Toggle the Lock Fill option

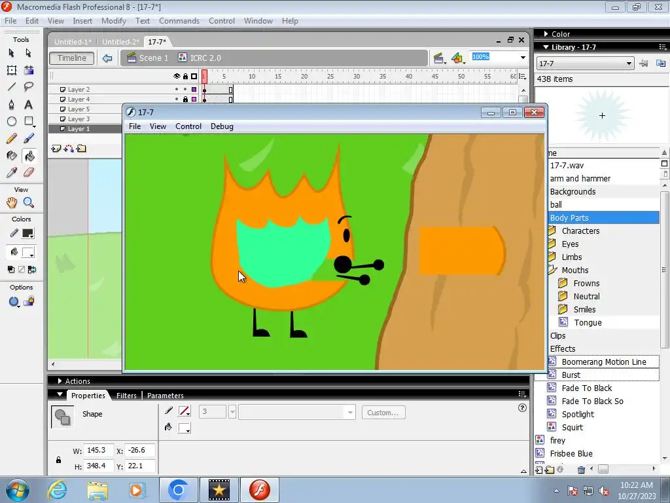(29, 301)
